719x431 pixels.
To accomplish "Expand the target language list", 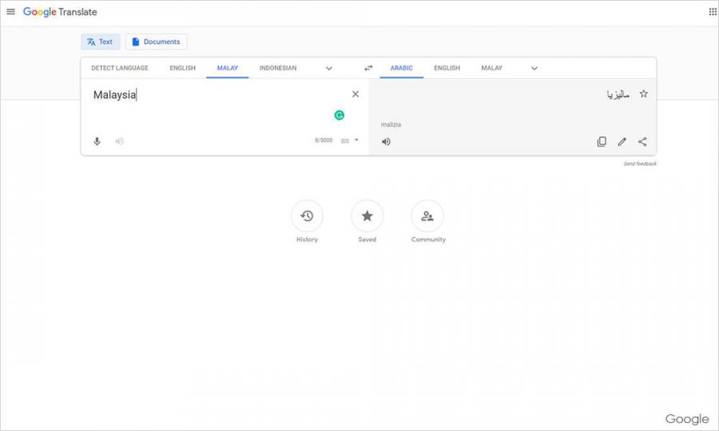I will point(534,69).
